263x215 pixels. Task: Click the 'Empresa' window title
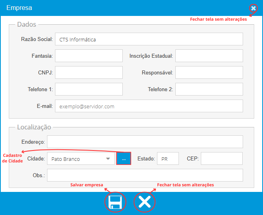[x=19, y=8]
